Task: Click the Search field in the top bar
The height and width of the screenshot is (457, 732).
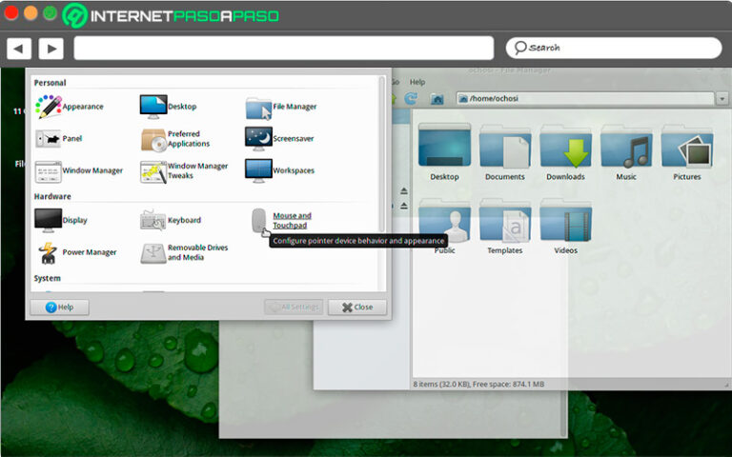Action: pos(614,48)
